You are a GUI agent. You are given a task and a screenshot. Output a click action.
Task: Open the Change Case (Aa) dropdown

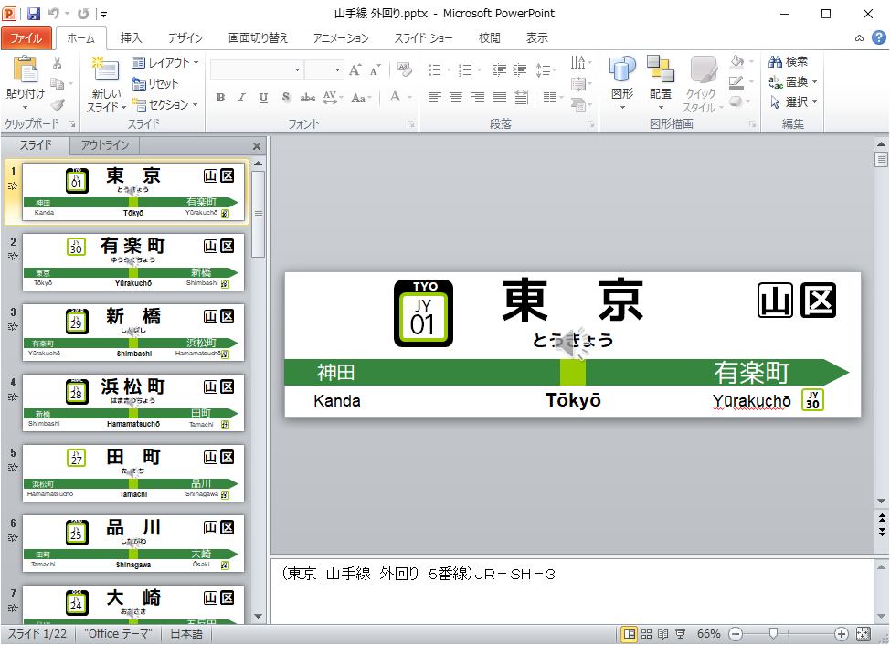(361, 98)
